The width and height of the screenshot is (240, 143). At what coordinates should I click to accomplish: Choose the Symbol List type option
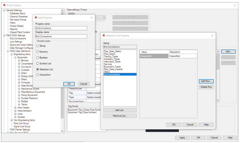point(38,63)
